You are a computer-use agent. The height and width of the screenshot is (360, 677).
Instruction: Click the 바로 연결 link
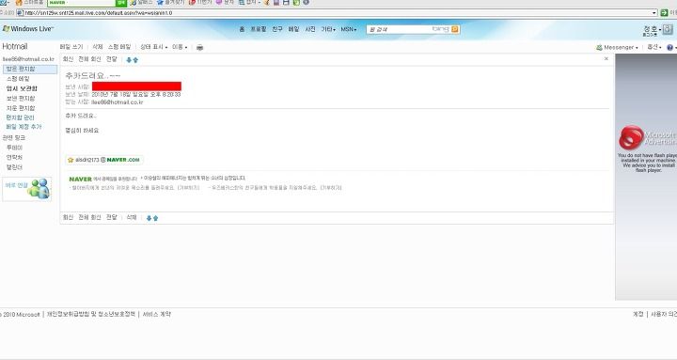(16, 185)
